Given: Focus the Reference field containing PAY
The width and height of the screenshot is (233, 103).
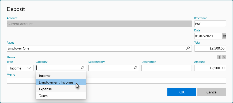Looking at the screenshot, I should click(x=210, y=24).
